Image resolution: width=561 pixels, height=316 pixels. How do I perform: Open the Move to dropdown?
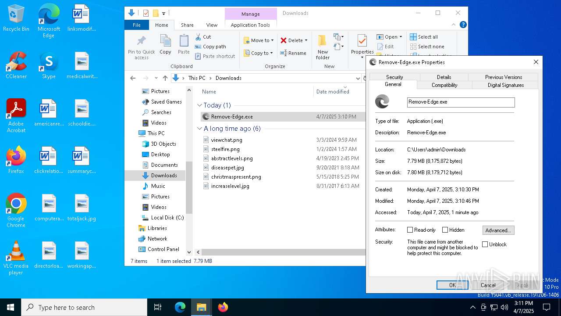(259, 40)
